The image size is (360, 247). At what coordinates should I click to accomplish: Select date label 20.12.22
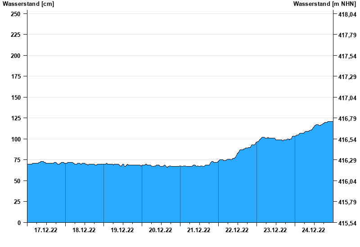(x=161, y=230)
